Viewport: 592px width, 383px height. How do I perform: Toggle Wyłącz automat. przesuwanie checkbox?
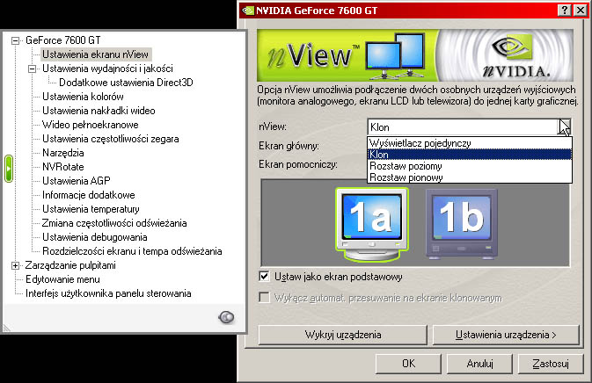pyautogui.click(x=264, y=298)
